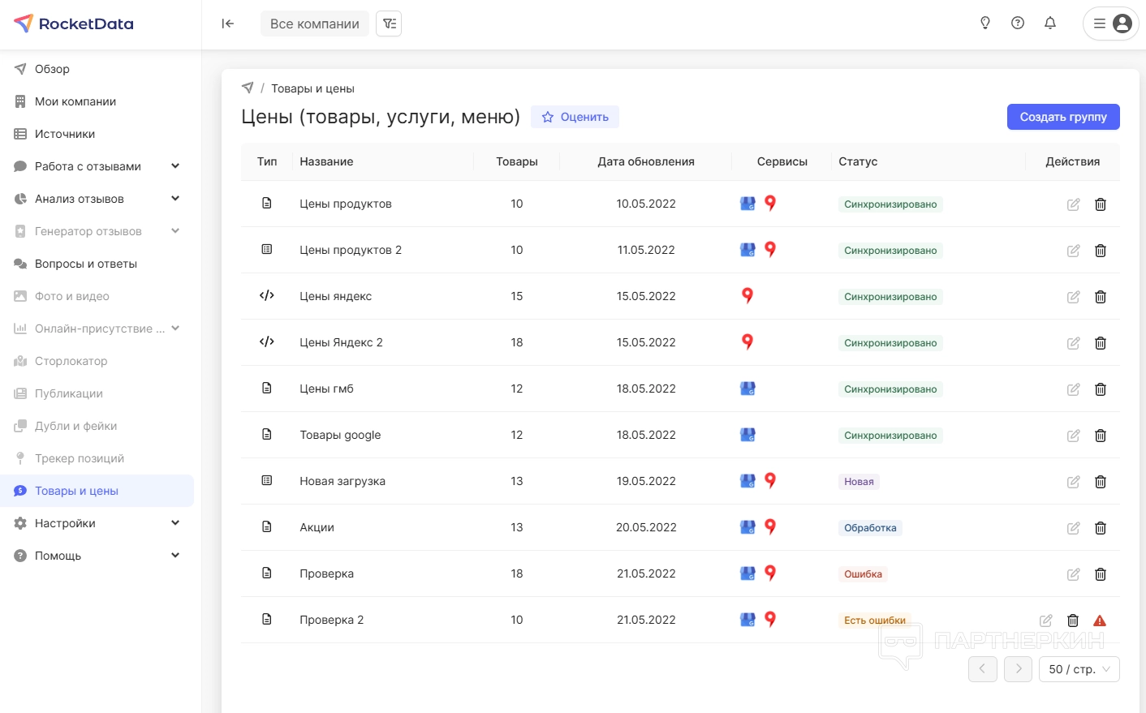Expand the "Настройки" sidebar section
1146x713 pixels.
(x=174, y=523)
